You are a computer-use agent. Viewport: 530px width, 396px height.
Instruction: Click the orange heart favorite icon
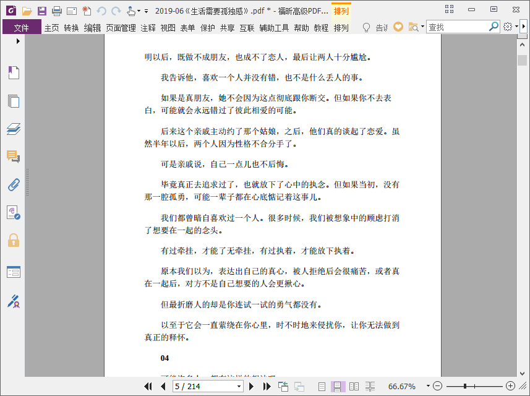(x=398, y=27)
